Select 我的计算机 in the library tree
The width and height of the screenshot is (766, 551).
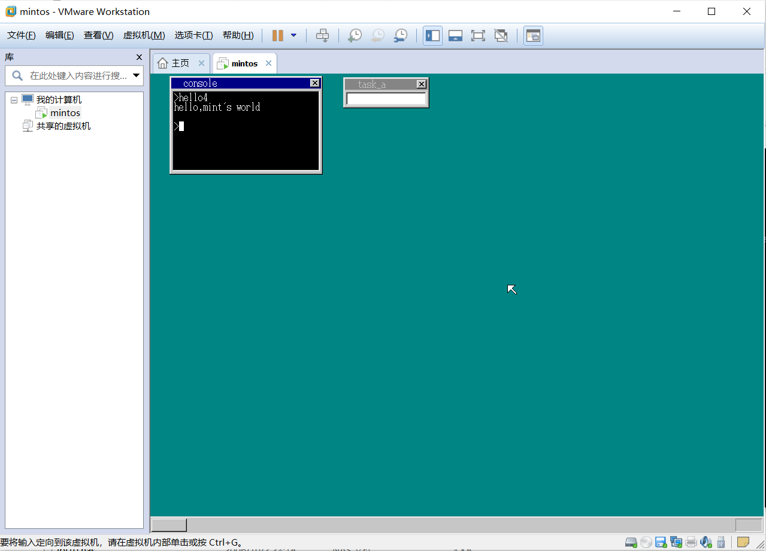59,100
